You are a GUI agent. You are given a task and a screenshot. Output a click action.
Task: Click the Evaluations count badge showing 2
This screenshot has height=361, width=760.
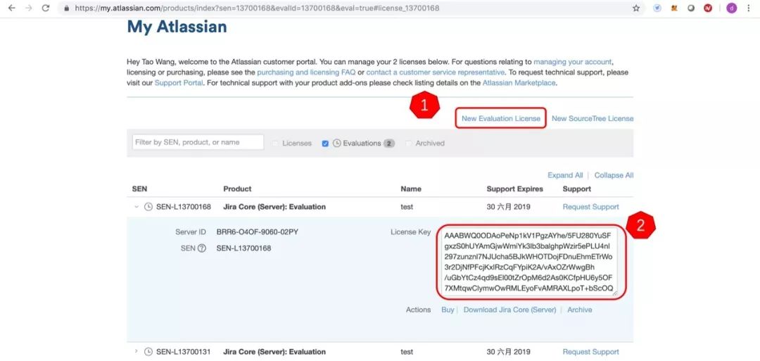coord(390,144)
